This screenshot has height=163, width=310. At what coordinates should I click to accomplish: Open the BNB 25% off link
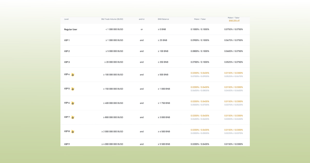[x=234, y=20]
